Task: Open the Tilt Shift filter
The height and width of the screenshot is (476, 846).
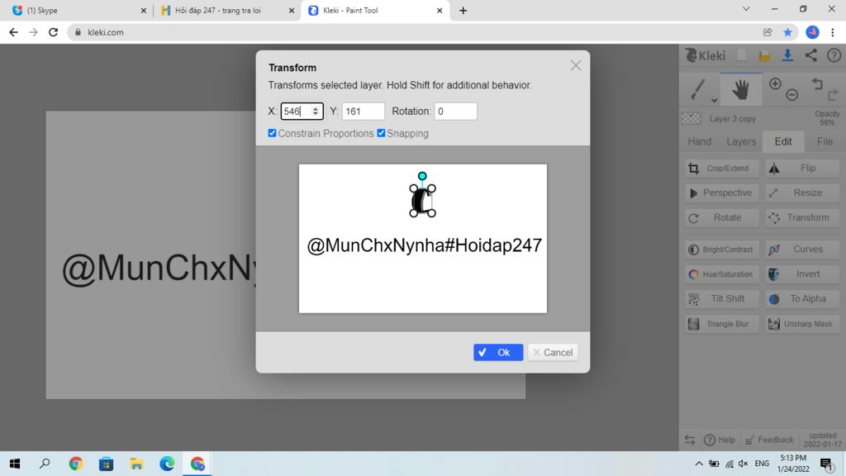Action: (x=721, y=299)
